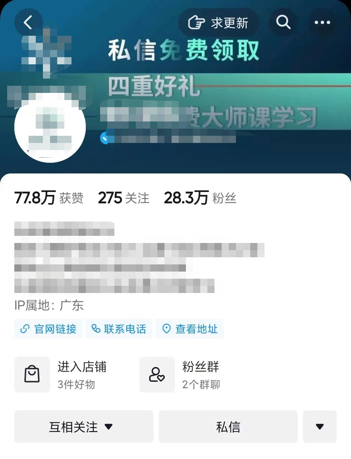View the 28.3万 粉丝 followers list

200,198
